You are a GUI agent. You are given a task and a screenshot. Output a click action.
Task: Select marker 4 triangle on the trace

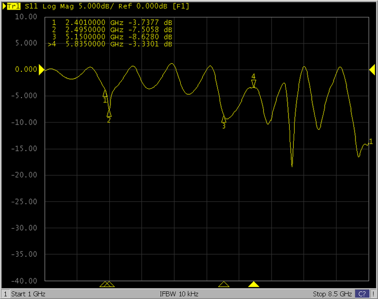tap(254, 84)
